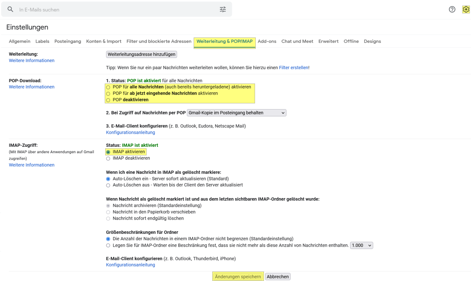Save changes with Änderungen speichern

(x=238, y=276)
